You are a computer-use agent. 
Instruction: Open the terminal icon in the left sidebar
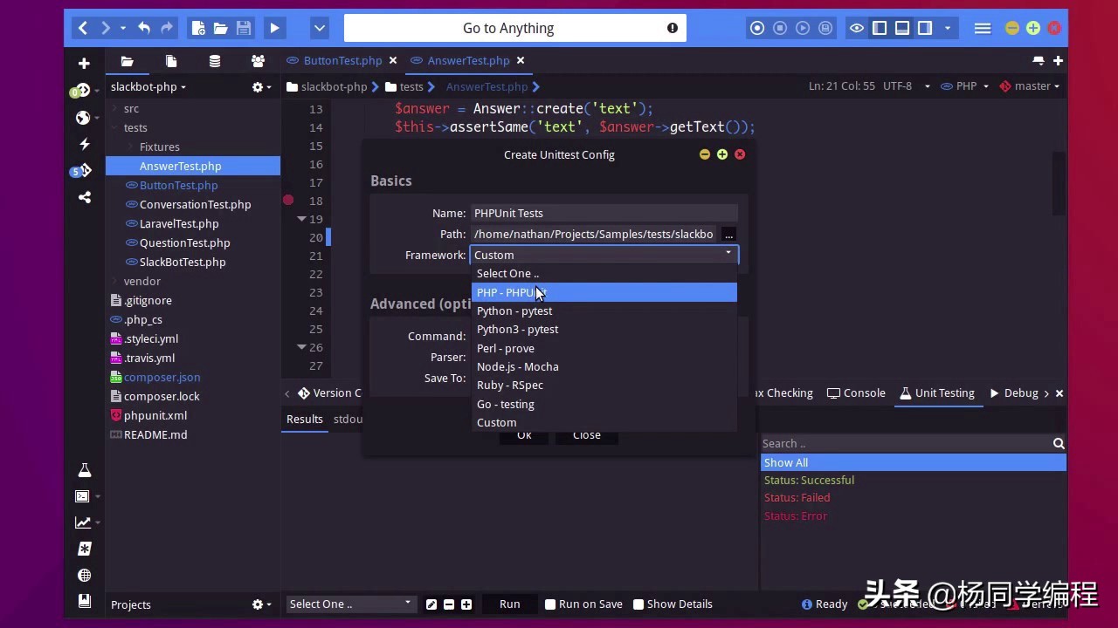click(82, 496)
